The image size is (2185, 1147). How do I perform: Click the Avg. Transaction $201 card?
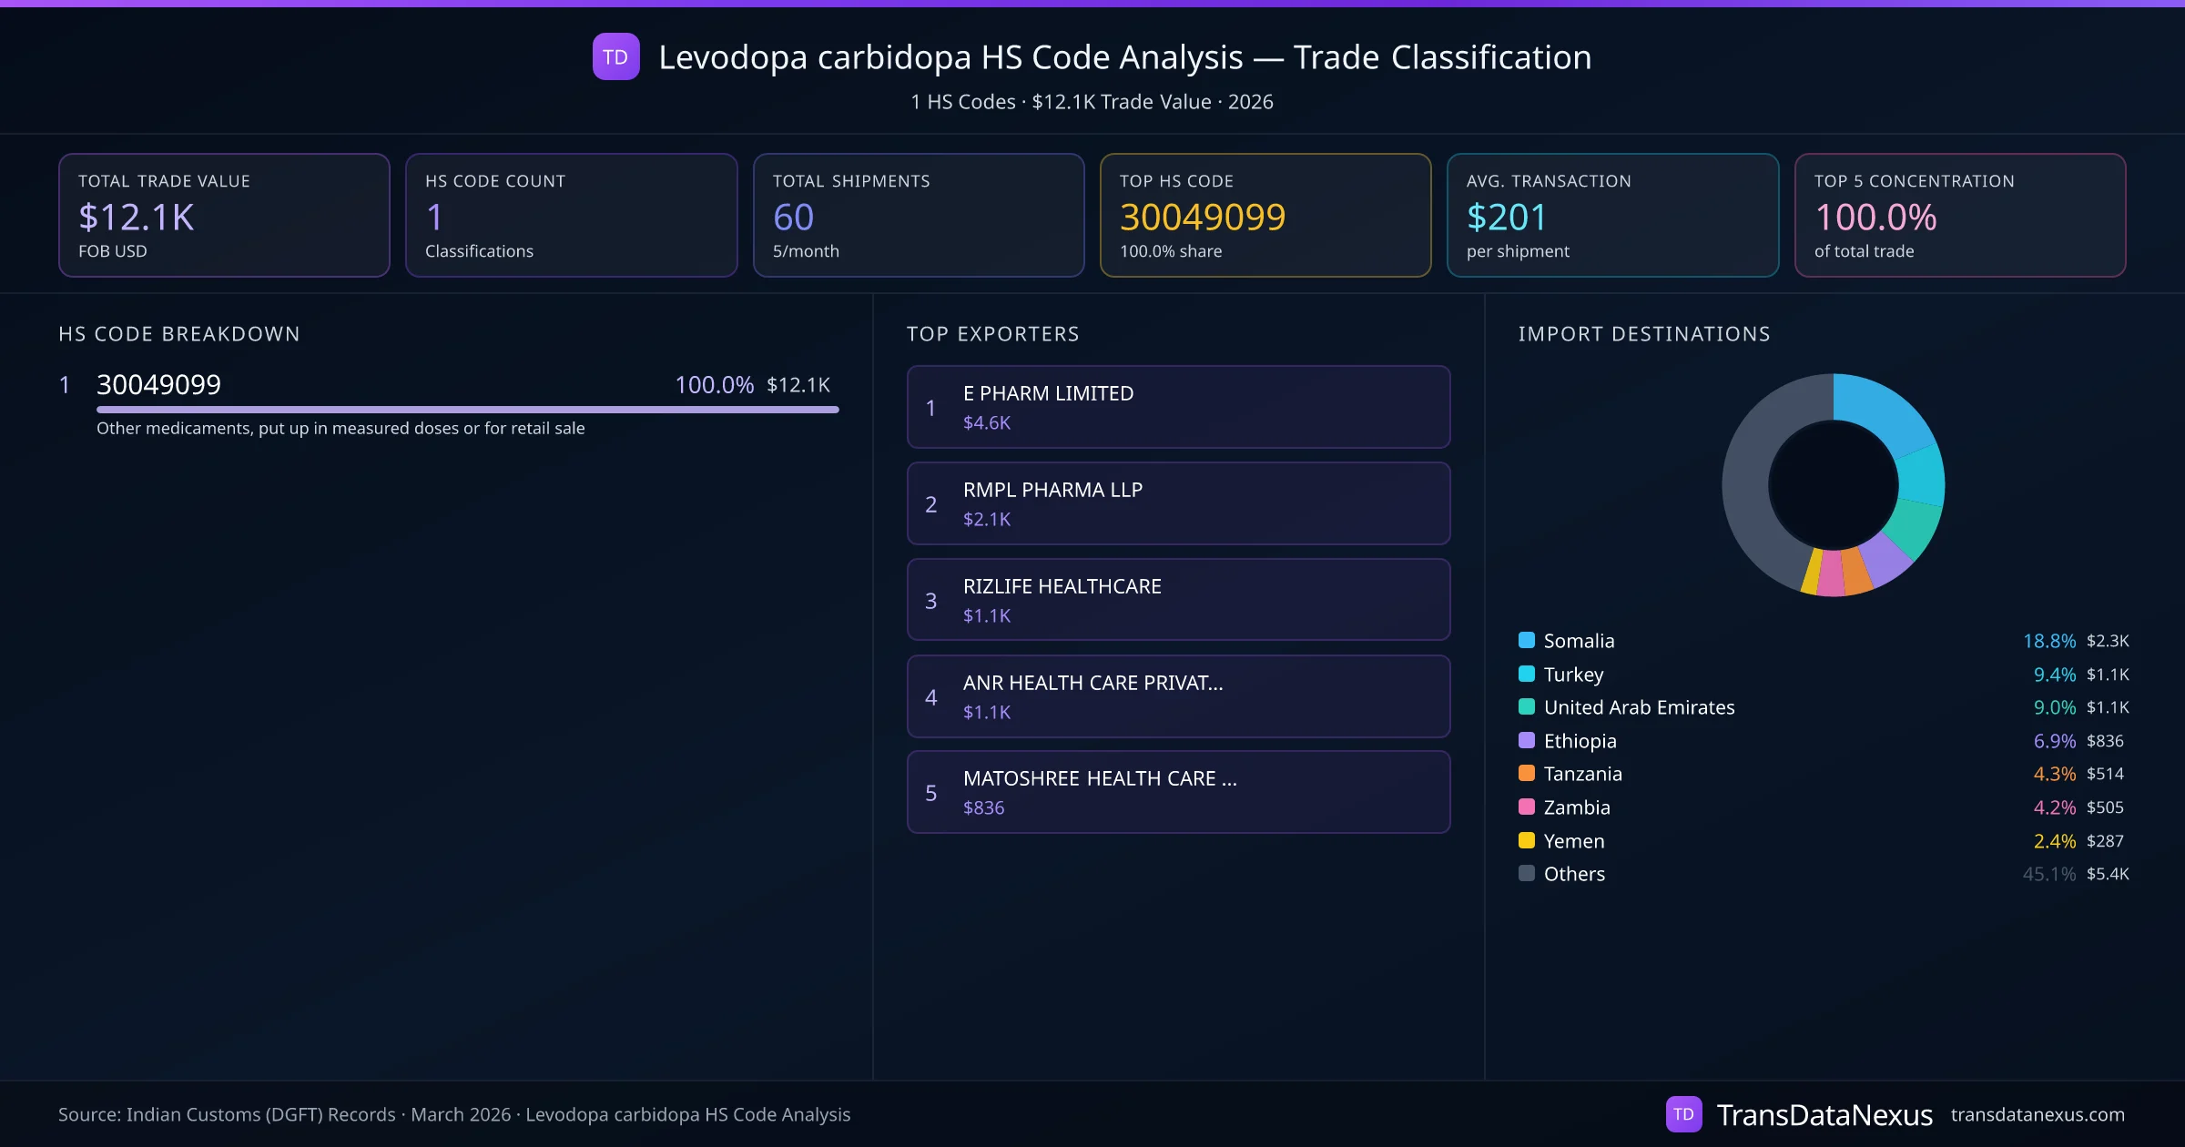tap(1611, 215)
